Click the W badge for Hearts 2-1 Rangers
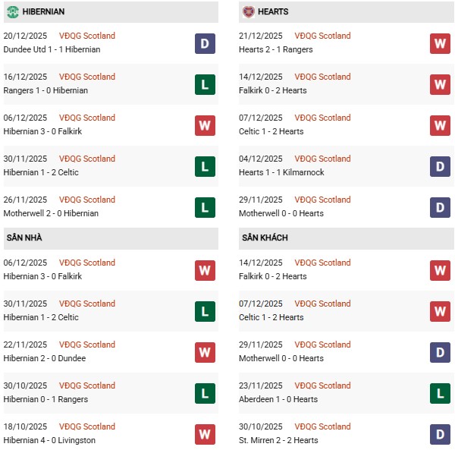The image size is (455, 450). coord(440,43)
